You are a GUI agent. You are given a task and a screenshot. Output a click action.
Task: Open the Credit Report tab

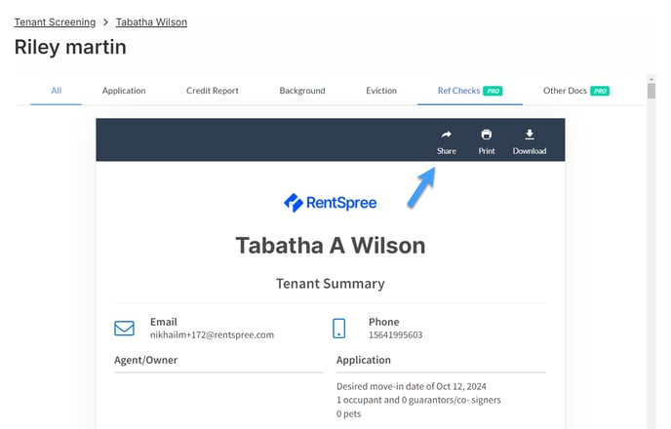tap(213, 91)
